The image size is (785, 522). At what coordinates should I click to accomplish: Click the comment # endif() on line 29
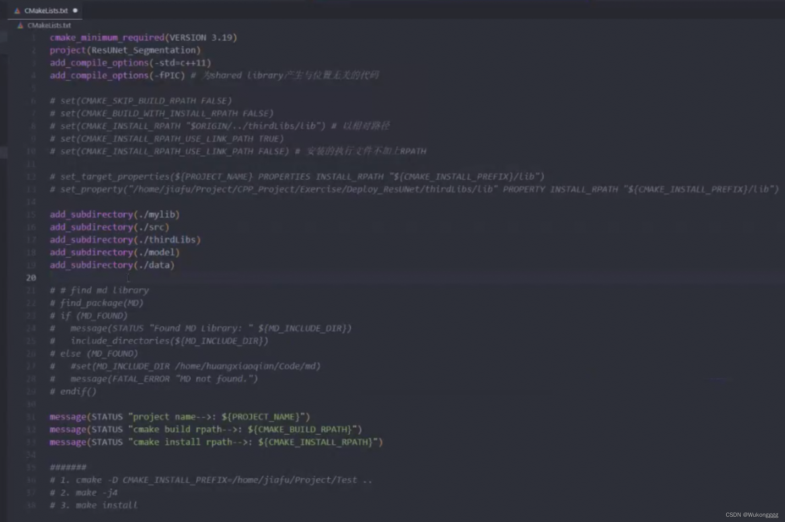point(73,391)
